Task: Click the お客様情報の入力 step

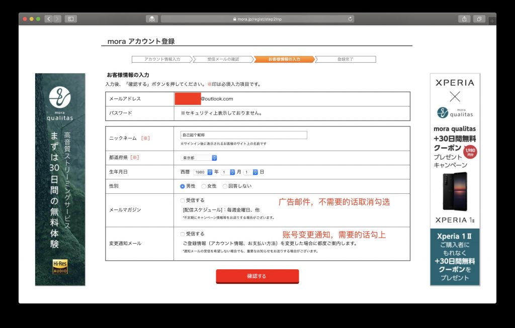Action: (x=285, y=59)
